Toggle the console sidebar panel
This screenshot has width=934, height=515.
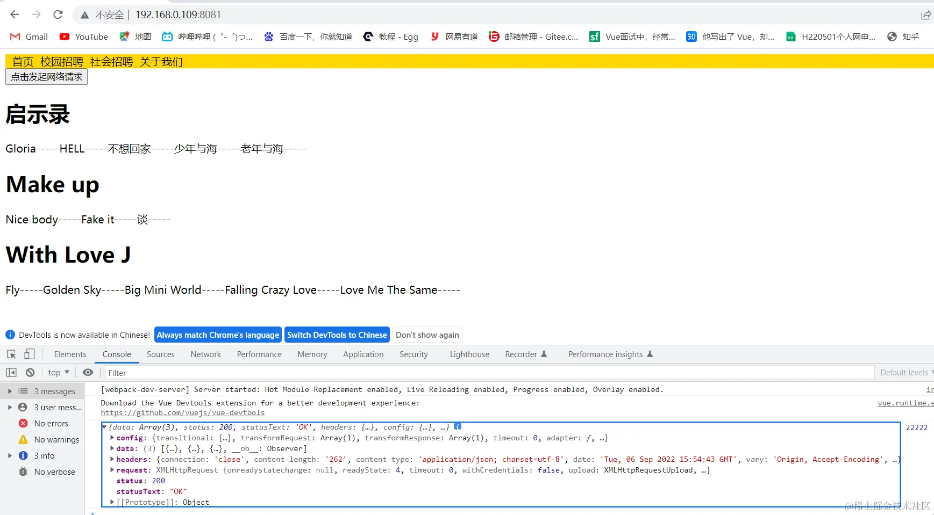tap(11, 373)
